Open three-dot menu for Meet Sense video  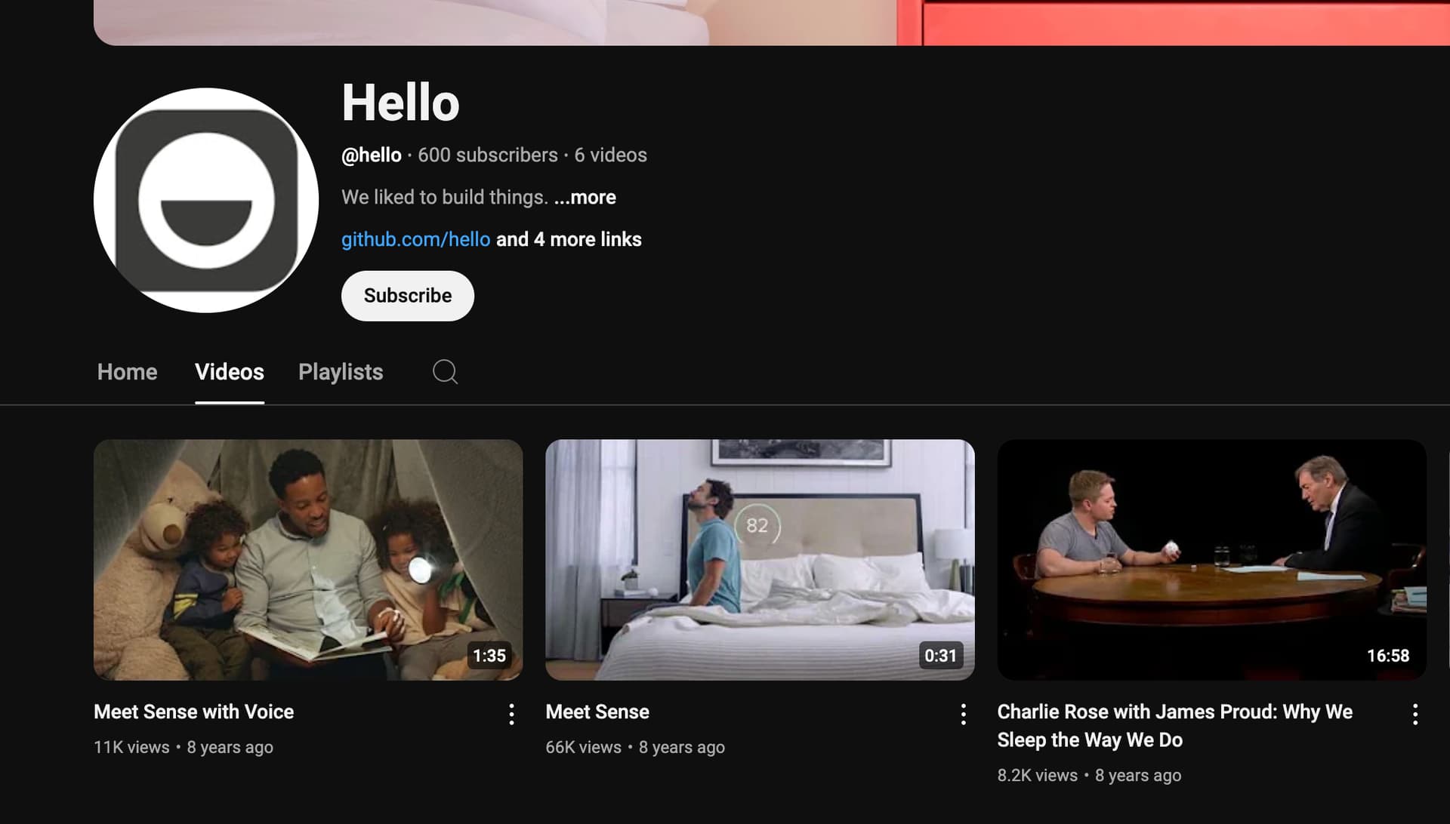(x=963, y=714)
